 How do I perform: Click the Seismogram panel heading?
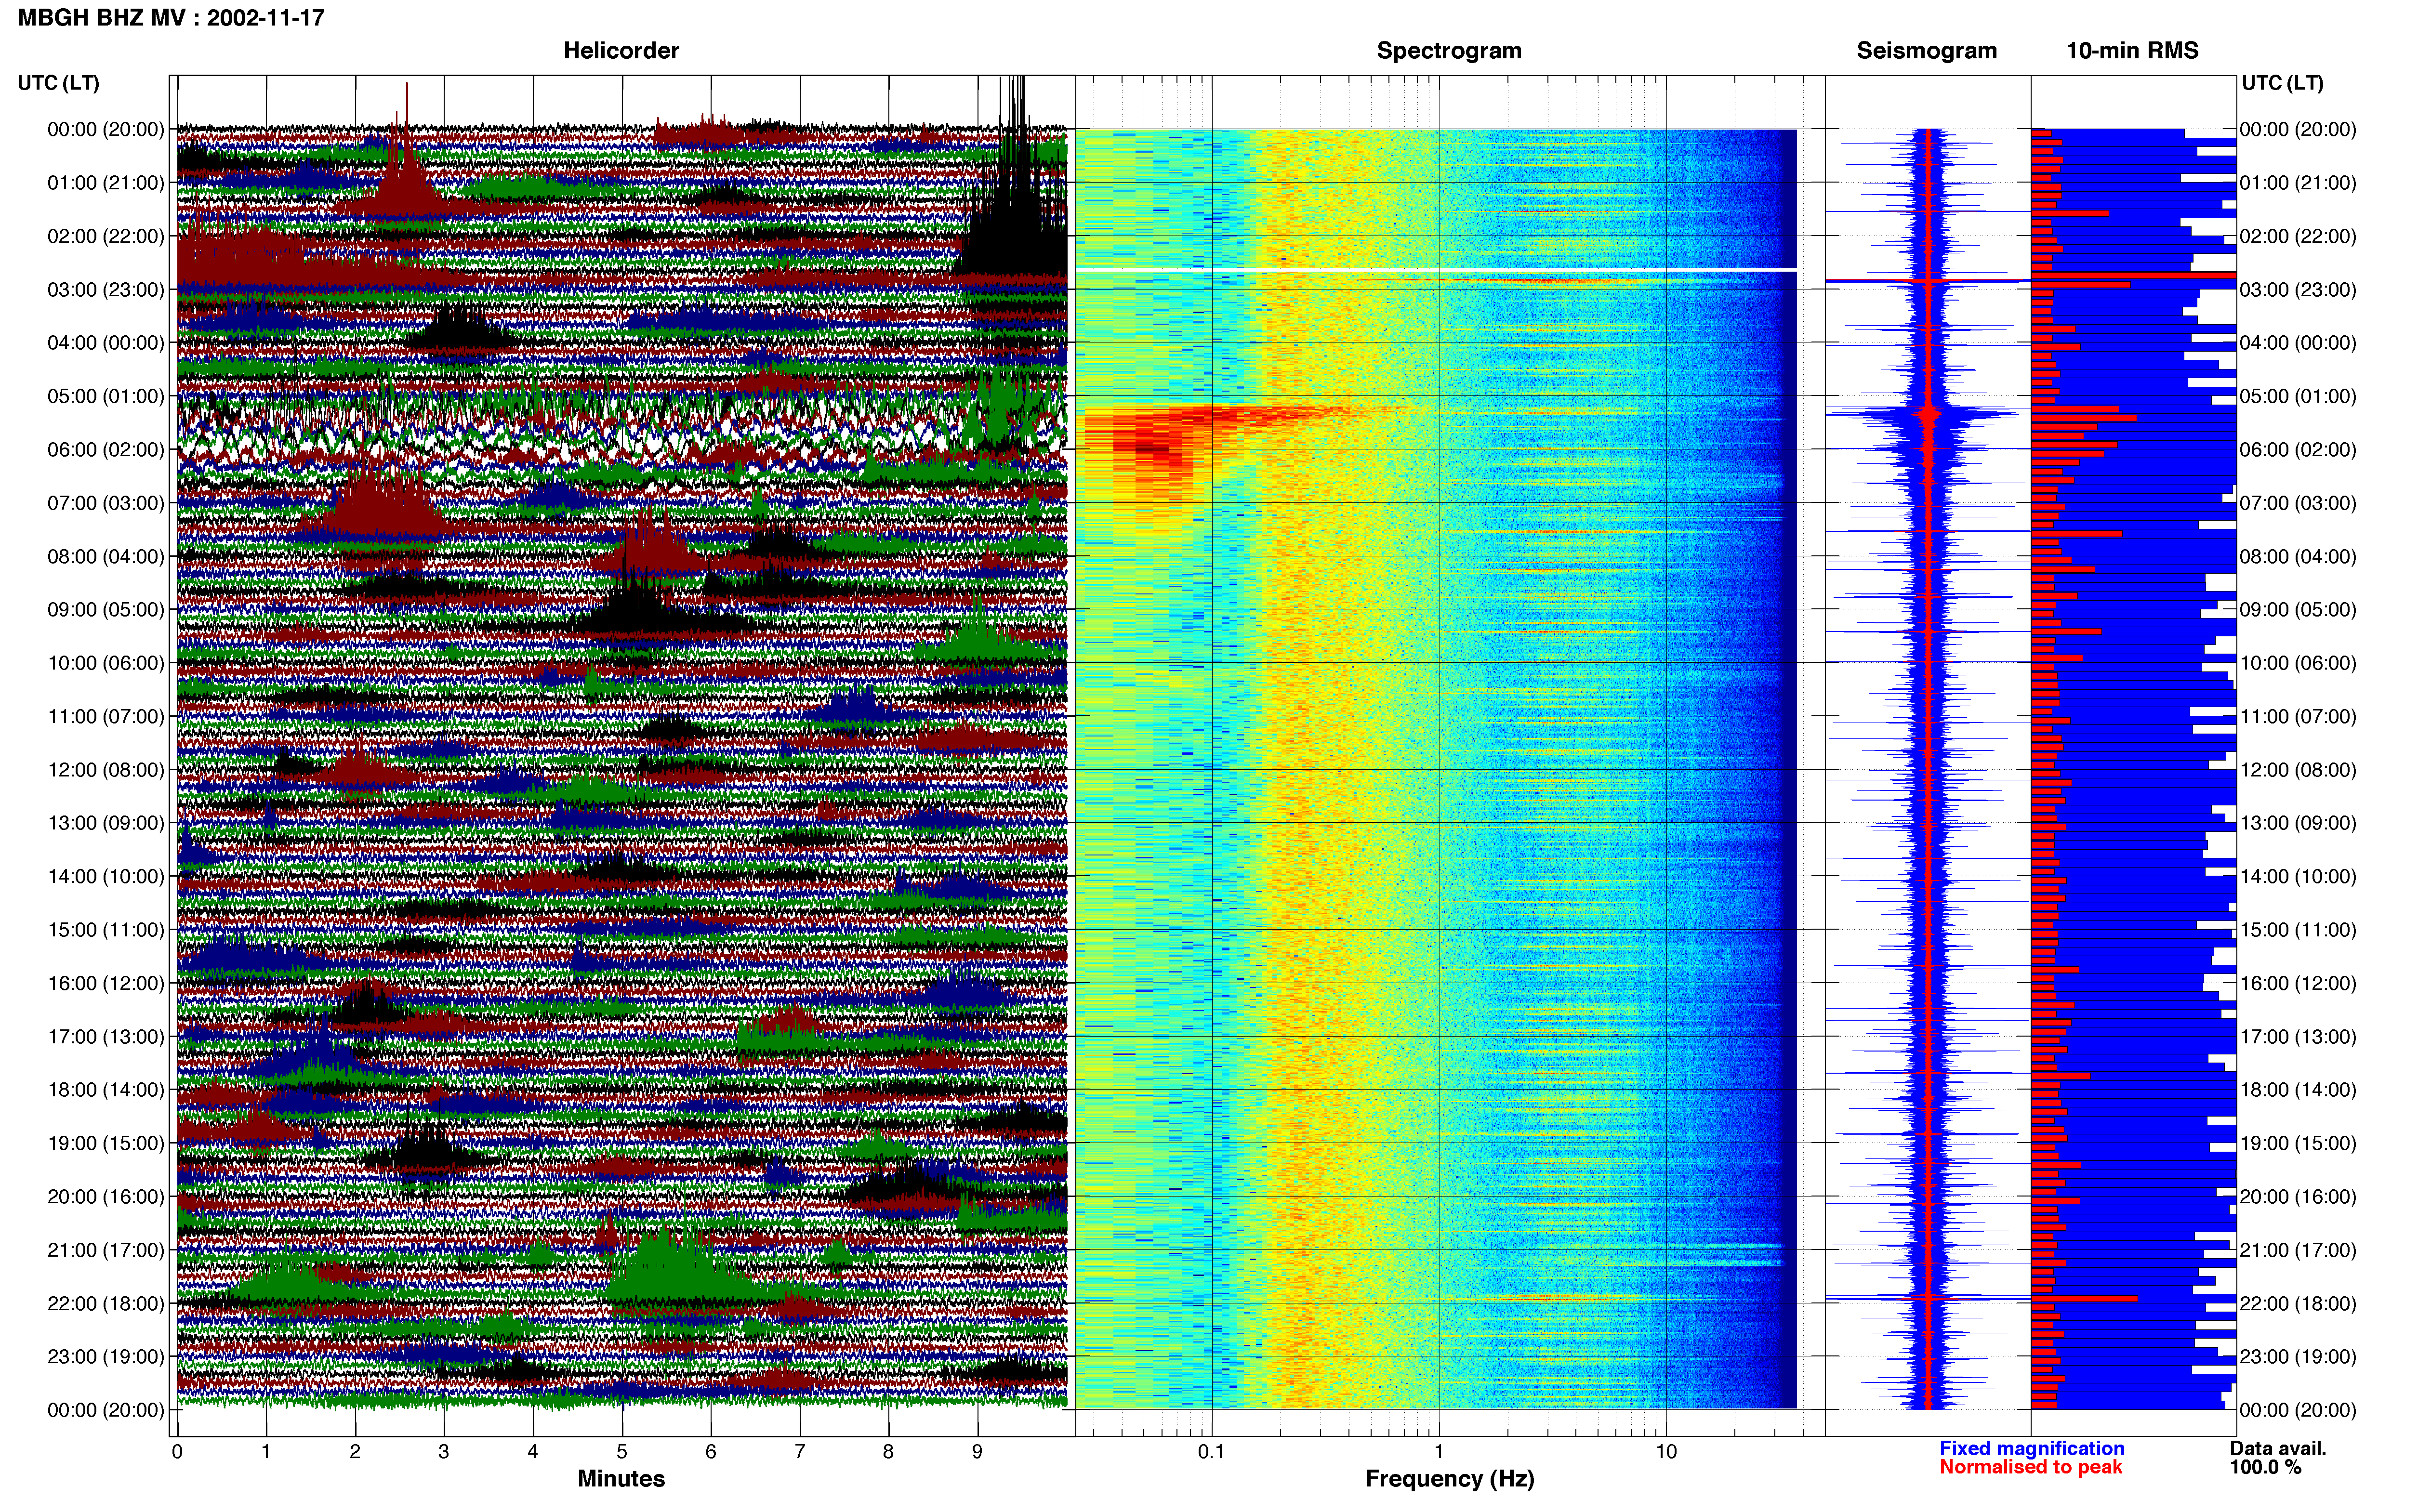click(1926, 50)
